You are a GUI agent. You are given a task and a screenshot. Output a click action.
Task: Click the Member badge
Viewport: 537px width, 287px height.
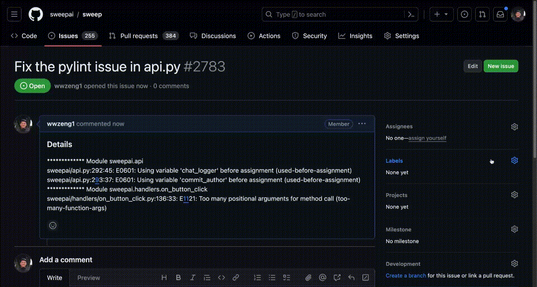coord(339,124)
